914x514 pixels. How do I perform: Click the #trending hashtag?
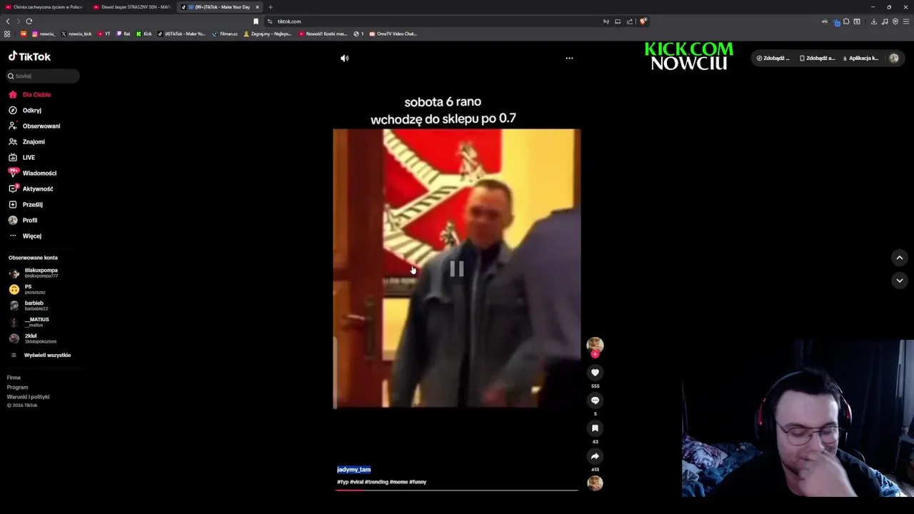coord(376,482)
